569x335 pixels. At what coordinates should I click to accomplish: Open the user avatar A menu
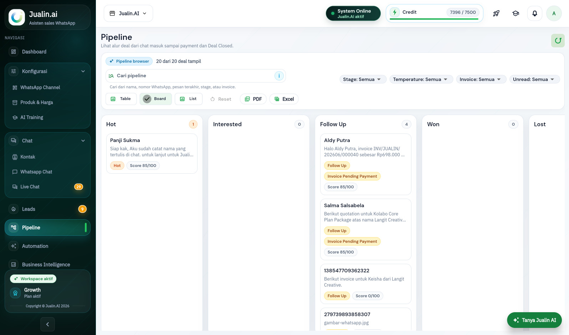[x=554, y=14]
